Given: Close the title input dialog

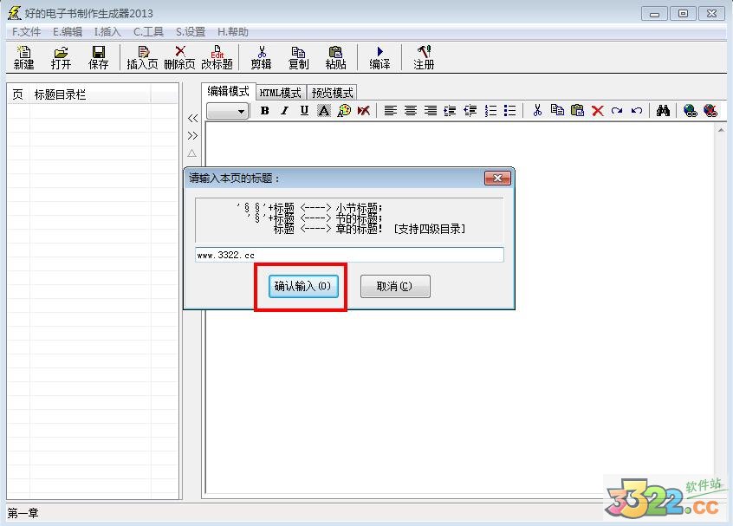Looking at the screenshot, I should click(x=497, y=179).
